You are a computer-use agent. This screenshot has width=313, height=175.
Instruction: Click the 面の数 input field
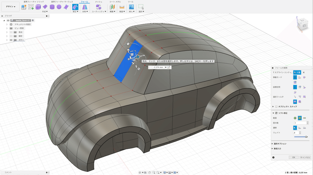[300, 123]
